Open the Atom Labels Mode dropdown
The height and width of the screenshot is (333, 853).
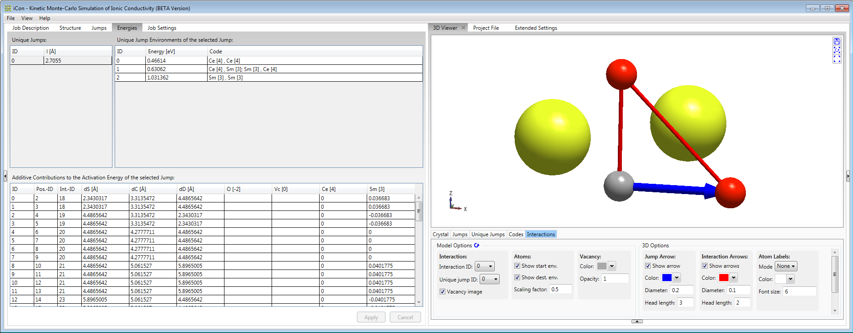pyautogui.click(x=786, y=266)
